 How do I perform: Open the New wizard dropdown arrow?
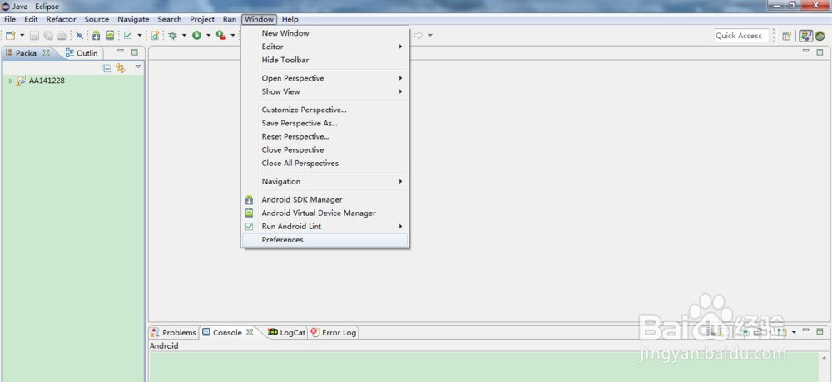click(22, 36)
